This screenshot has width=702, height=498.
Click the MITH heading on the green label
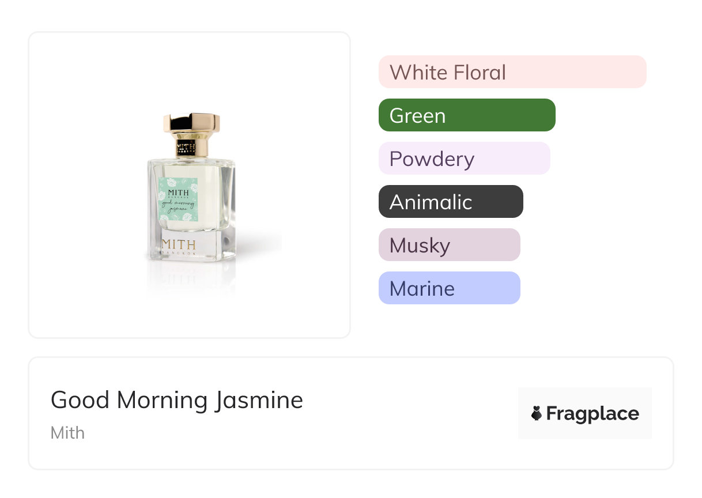178,184
